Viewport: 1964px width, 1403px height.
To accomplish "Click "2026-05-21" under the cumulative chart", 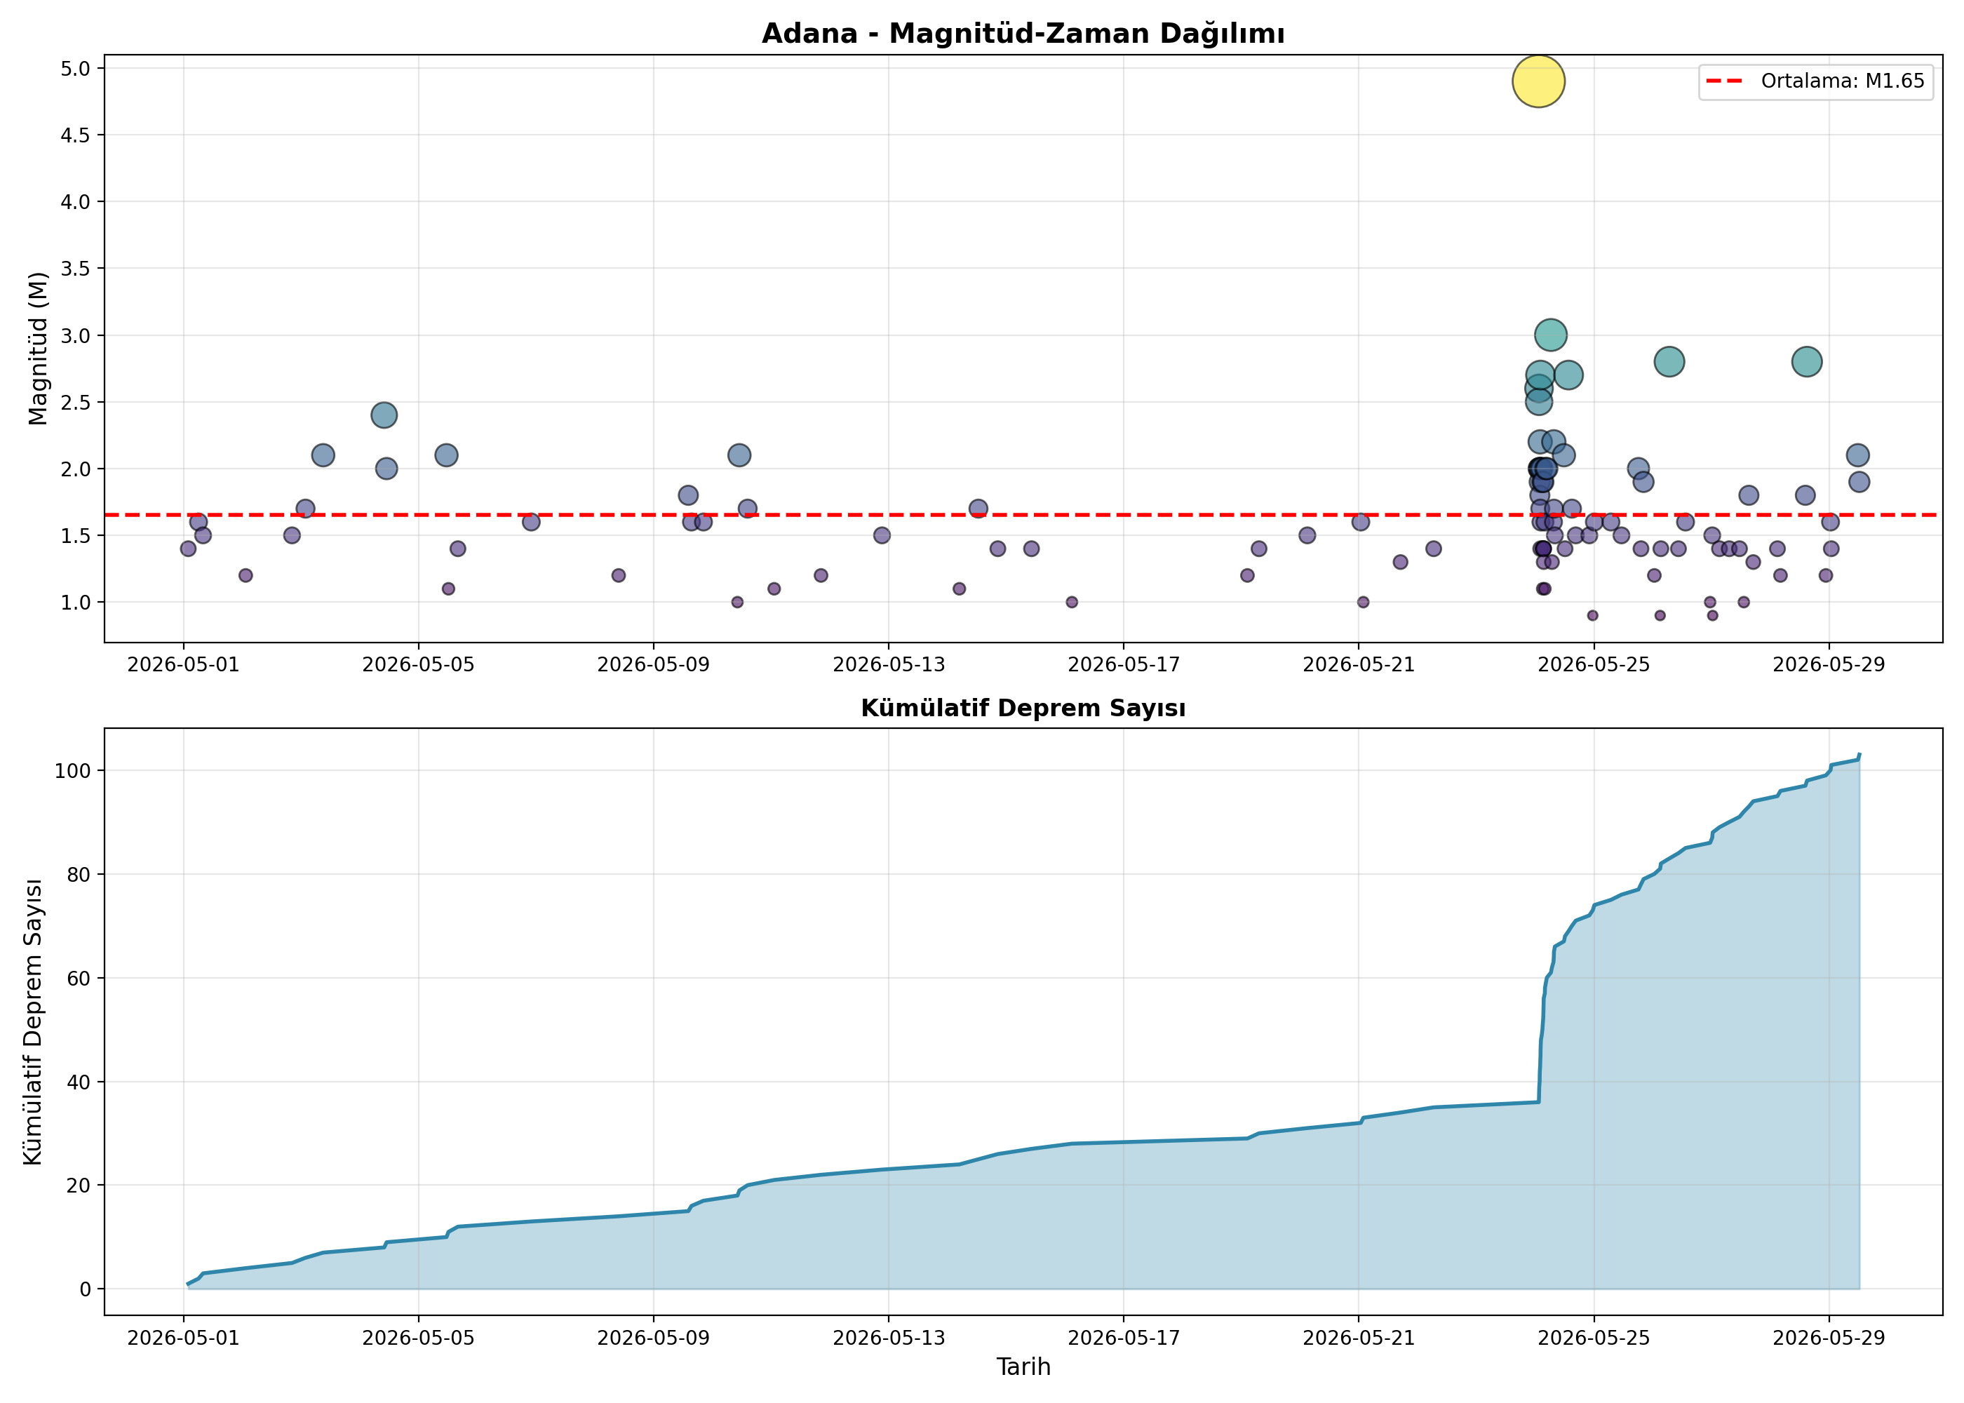I will [x=1359, y=1338].
